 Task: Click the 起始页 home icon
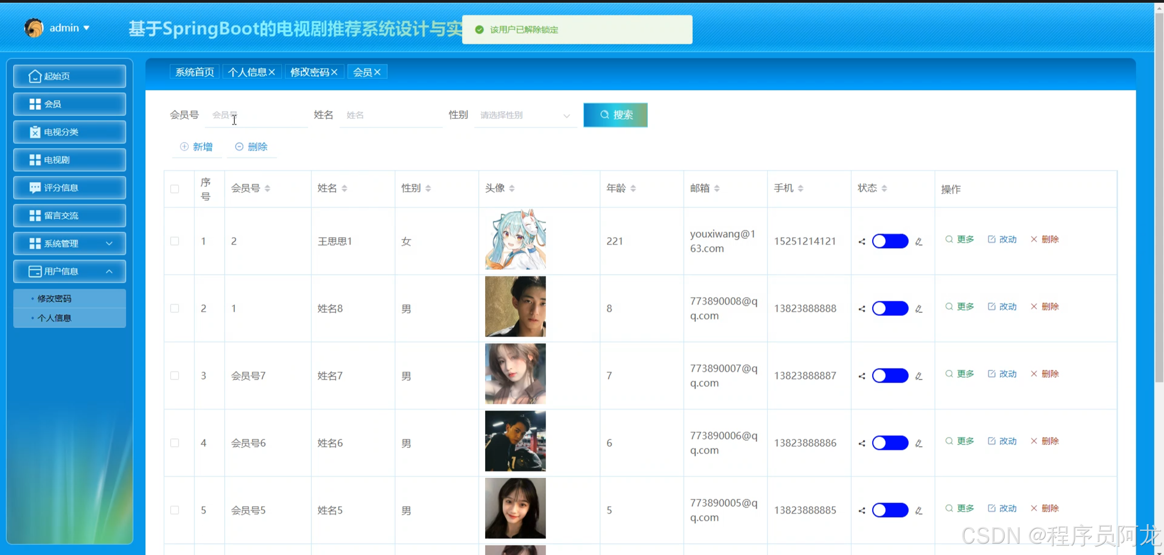35,76
